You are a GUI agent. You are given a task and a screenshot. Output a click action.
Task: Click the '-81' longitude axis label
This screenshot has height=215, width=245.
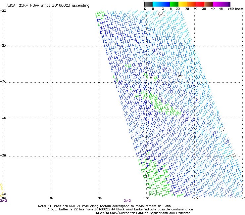(146, 198)
